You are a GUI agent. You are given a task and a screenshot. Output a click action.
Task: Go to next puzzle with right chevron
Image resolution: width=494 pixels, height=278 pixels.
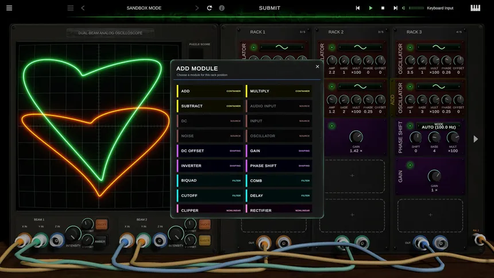[x=197, y=8]
